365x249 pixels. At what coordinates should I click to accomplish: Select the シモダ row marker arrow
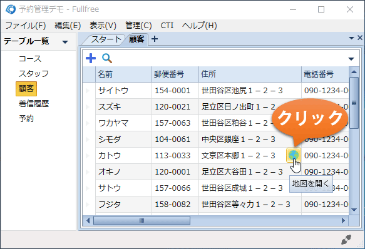[x=88, y=139]
